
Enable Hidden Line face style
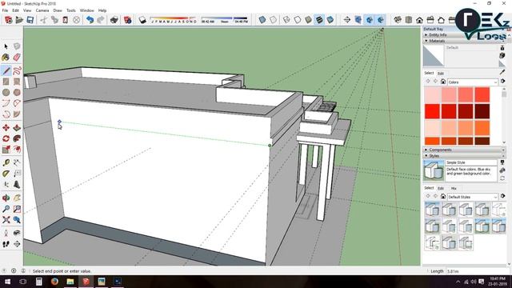[x=297, y=20]
